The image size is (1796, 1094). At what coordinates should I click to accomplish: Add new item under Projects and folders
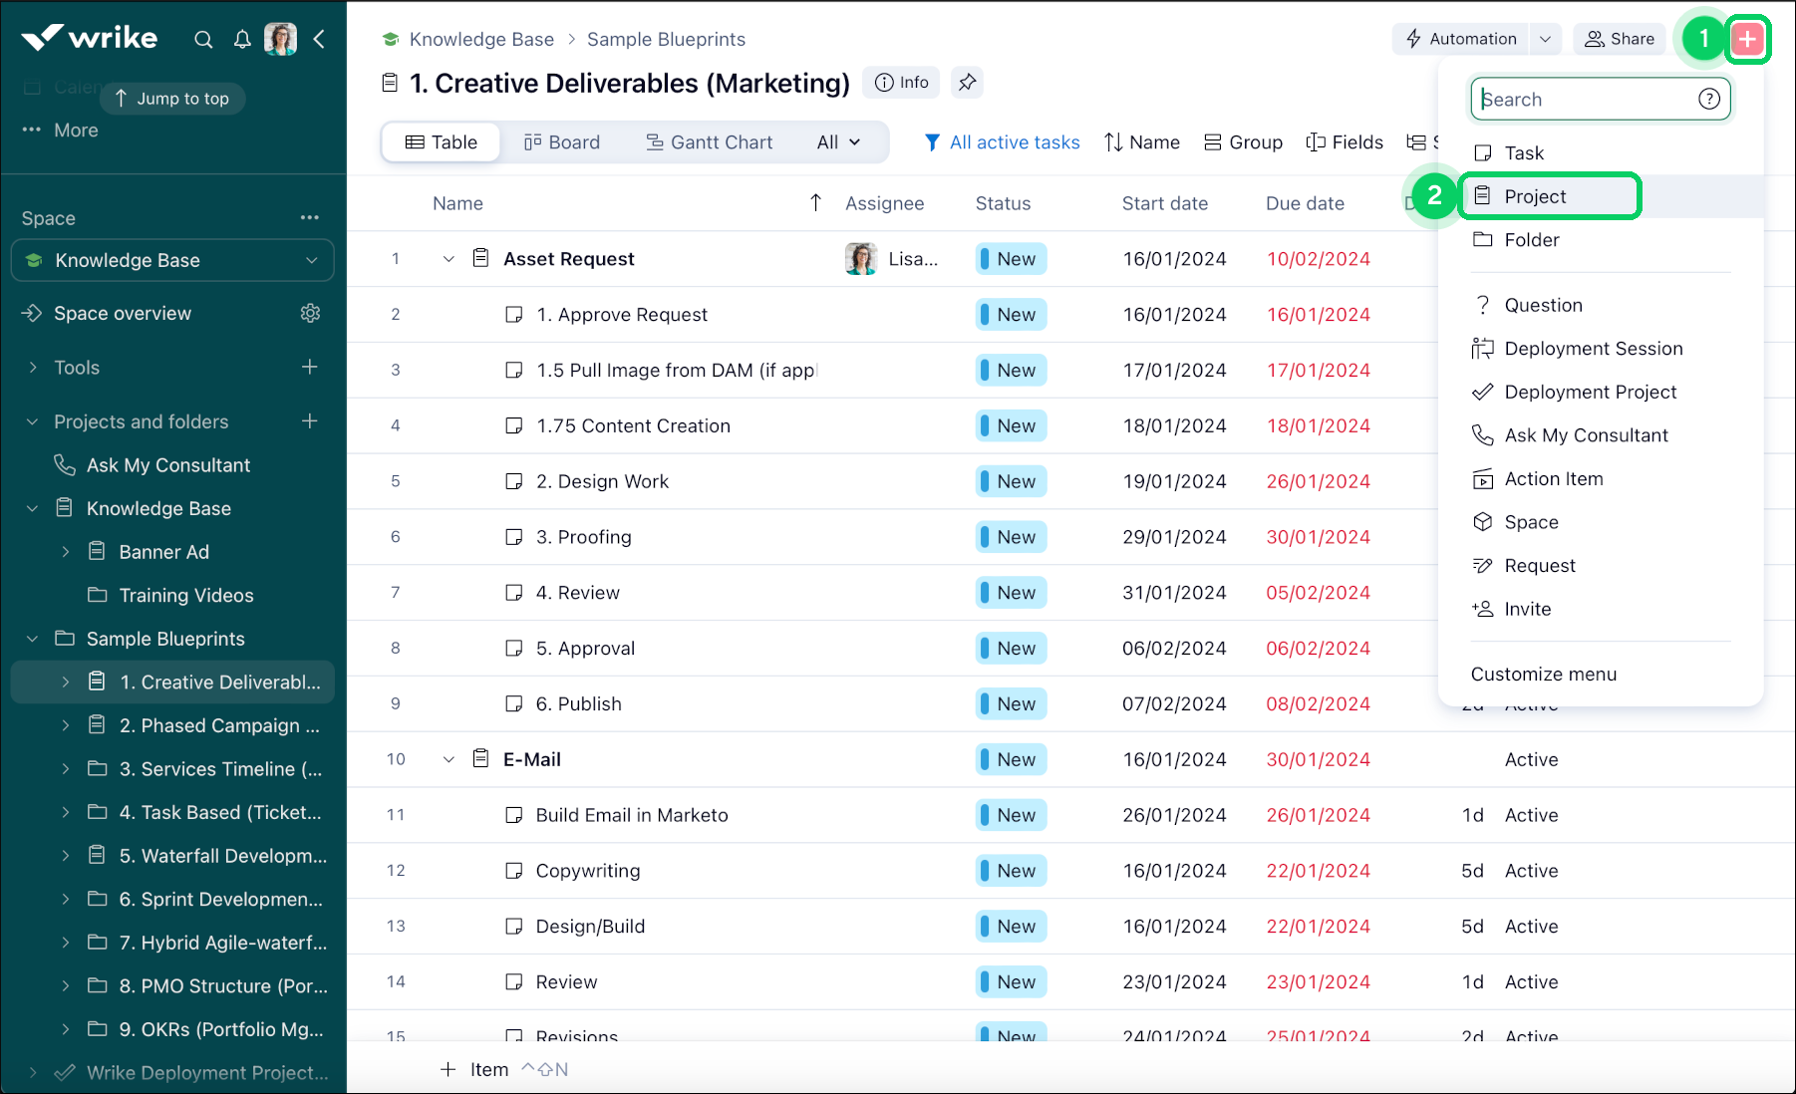[x=310, y=421]
